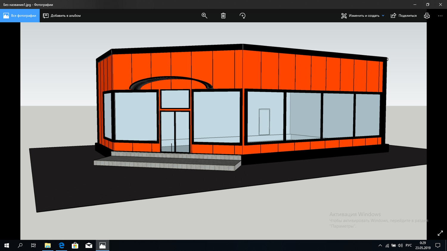
Task: Open the notification center icon
Action: (x=438, y=245)
